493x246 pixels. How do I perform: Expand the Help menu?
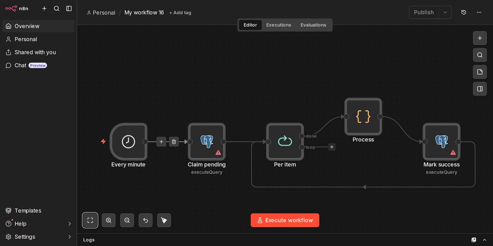coord(38,224)
